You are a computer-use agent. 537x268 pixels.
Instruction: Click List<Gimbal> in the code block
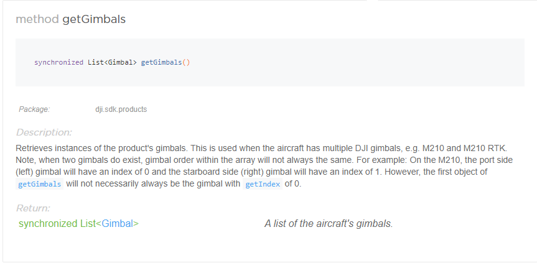(x=112, y=63)
